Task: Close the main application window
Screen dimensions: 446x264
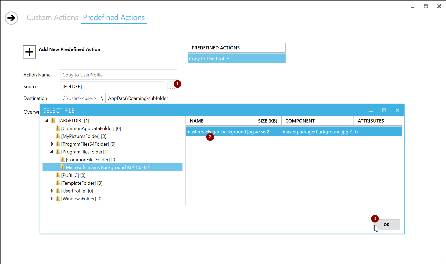Action: point(439,6)
